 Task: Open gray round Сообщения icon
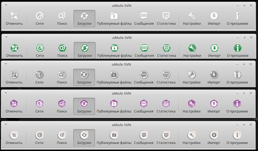(144, 75)
